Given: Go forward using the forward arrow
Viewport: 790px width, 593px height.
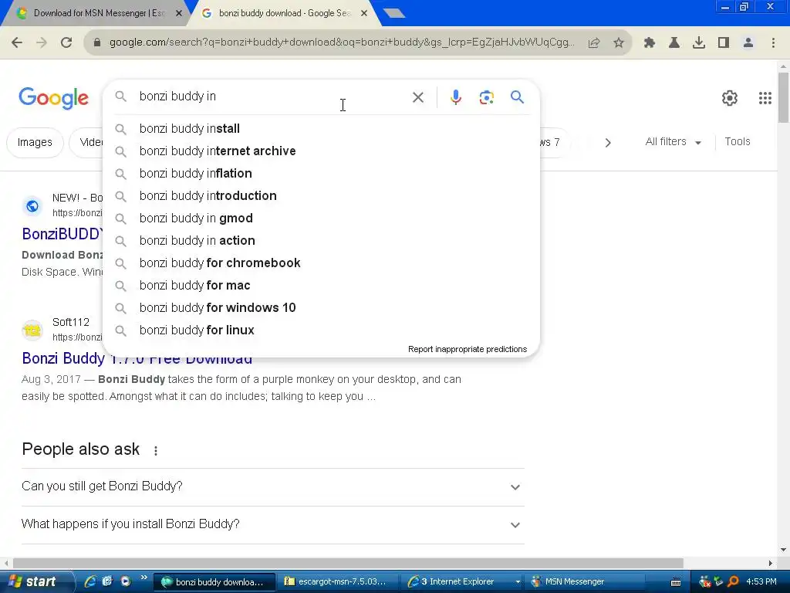Looking at the screenshot, I should 42,43.
